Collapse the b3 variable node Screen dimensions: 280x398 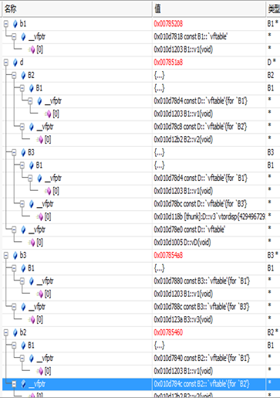pos(6,255)
